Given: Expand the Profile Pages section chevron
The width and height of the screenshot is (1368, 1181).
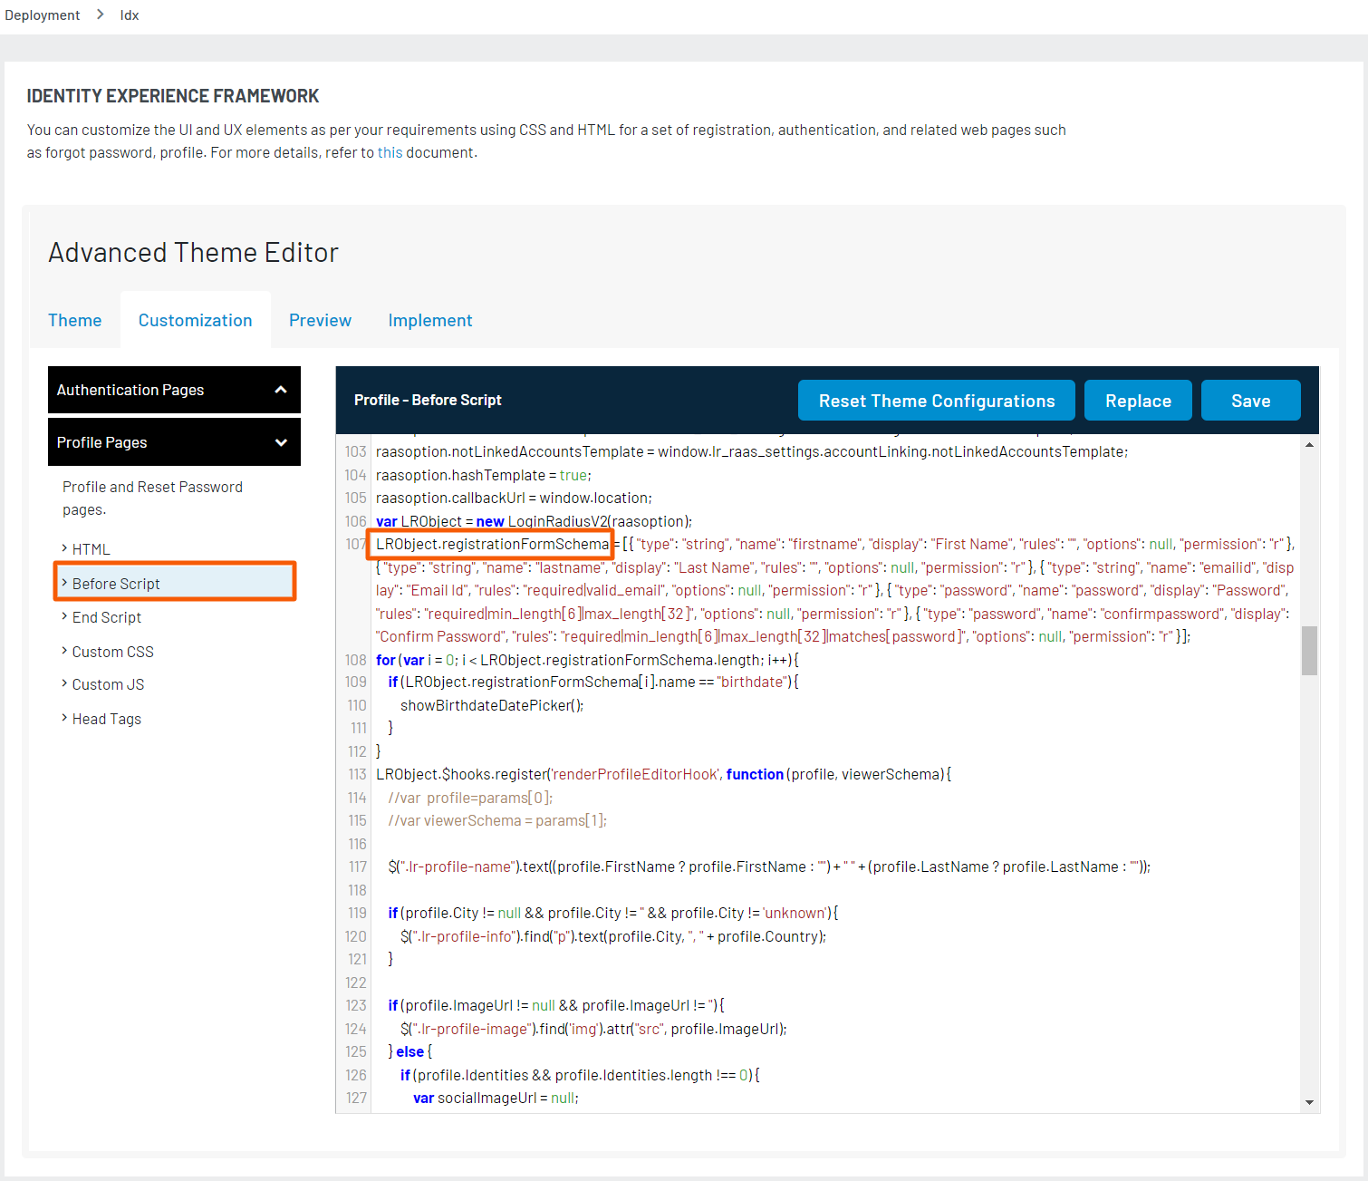Looking at the screenshot, I should pyautogui.click(x=281, y=442).
